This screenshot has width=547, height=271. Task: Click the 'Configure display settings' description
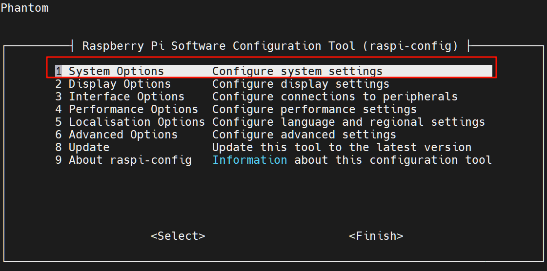(301, 84)
